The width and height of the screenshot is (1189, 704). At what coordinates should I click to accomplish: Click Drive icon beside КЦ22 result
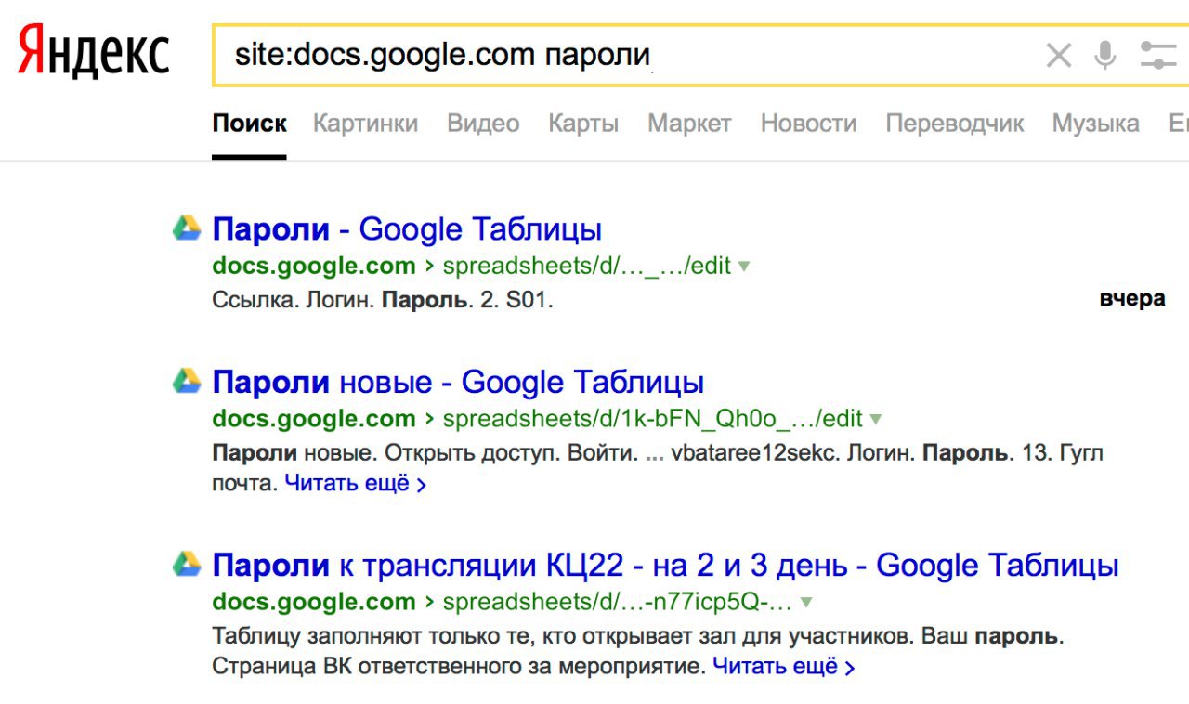coord(187,564)
